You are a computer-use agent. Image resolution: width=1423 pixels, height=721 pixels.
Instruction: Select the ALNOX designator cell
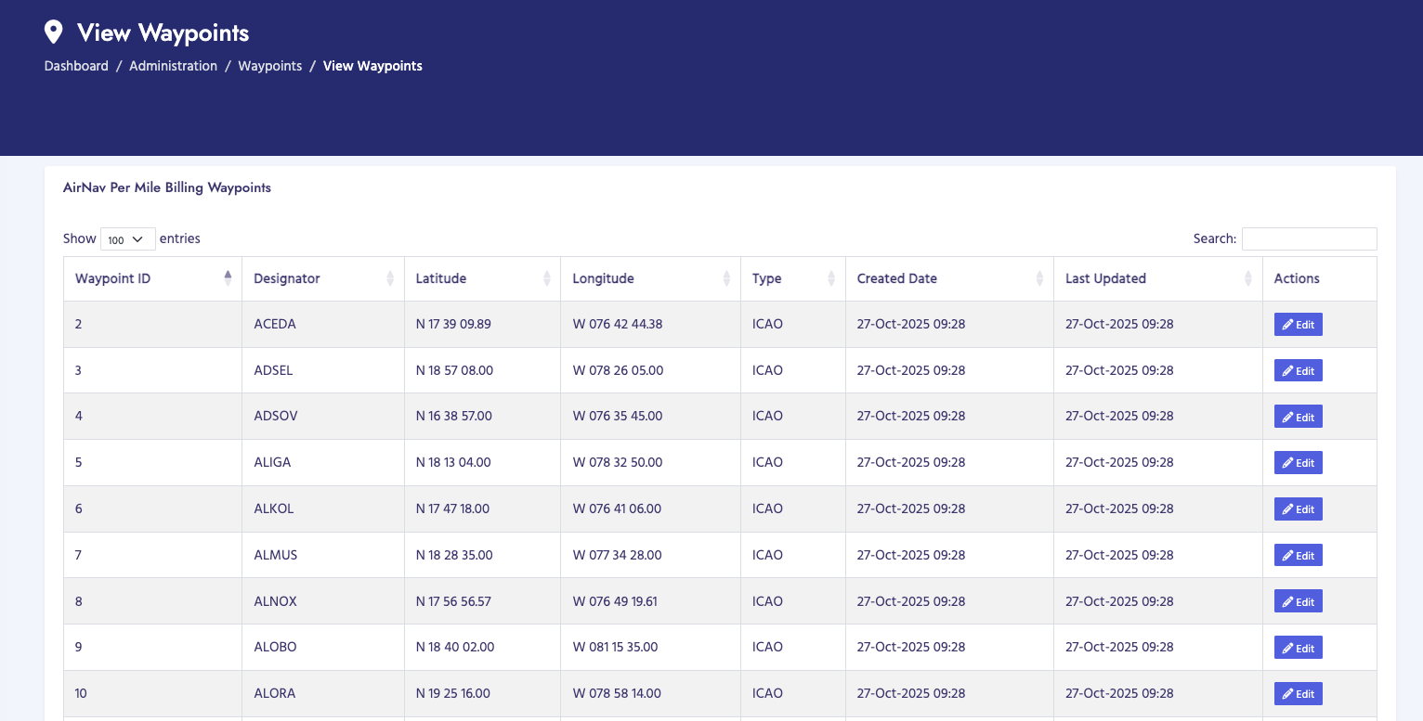tap(275, 601)
